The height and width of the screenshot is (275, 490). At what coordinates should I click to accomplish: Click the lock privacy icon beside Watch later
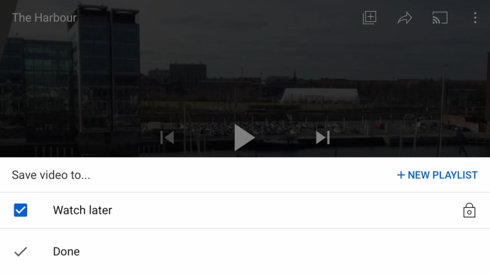pyautogui.click(x=469, y=210)
